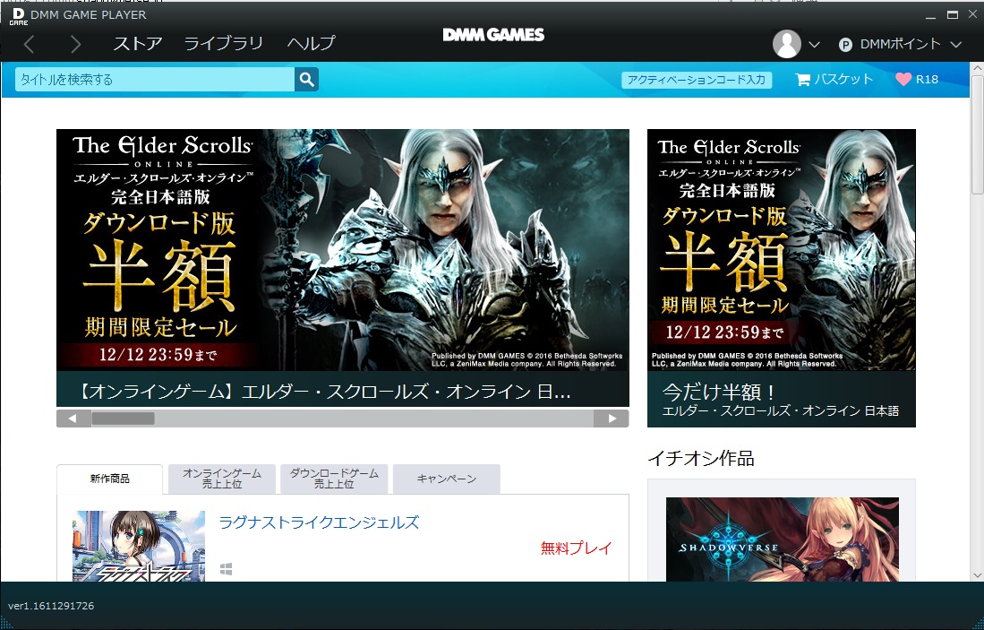
Task: Click the DMM Game Player app icon
Action: tap(18, 16)
